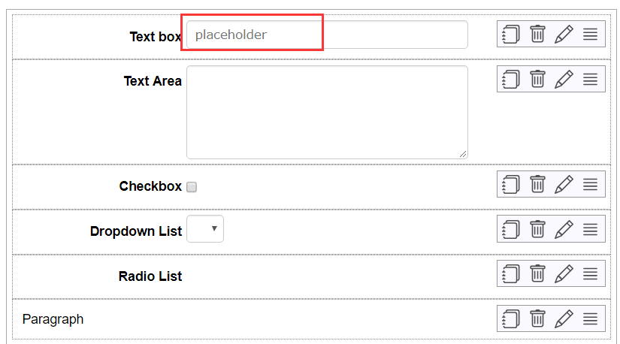Copy the Checkbox field row
Image resolution: width=620 pixels, height=344 pixels.
coord(510,184)
